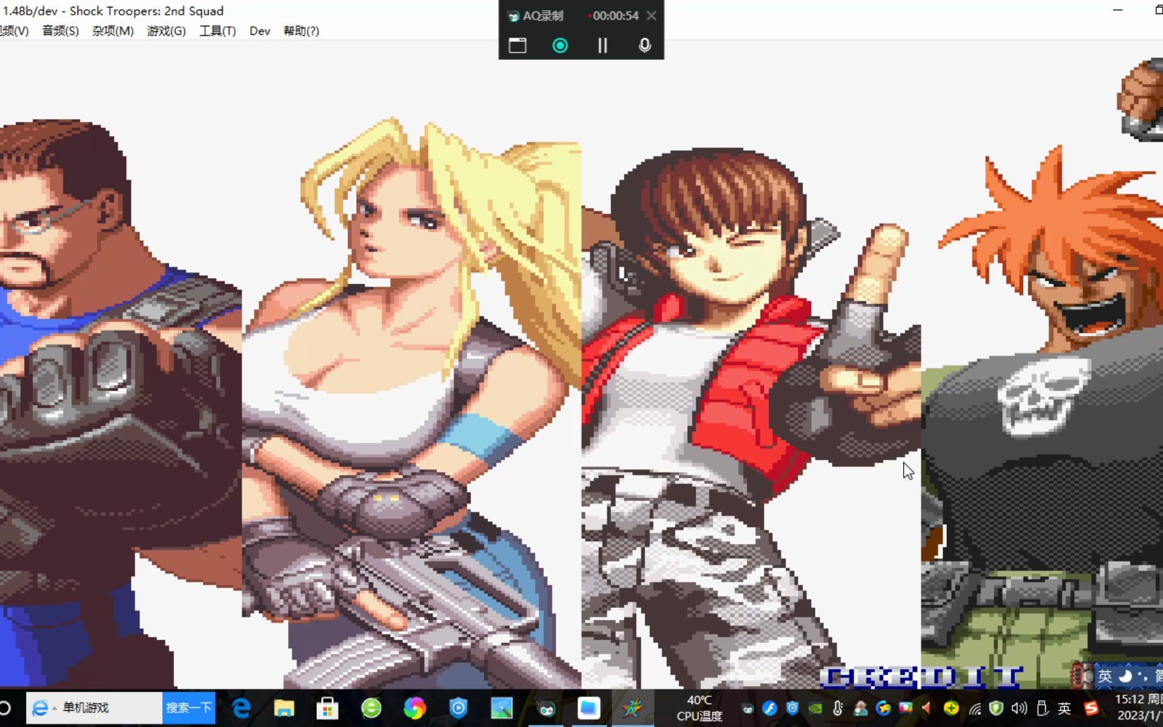Click the red speaker tray icon
Screen dimensions: 1163x727
tap(927, 708)
